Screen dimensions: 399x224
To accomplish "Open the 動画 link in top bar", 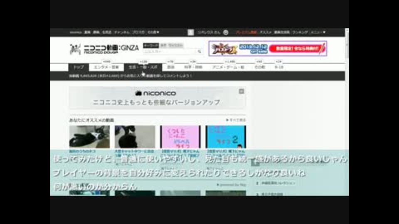I will (x=87, y=32).
